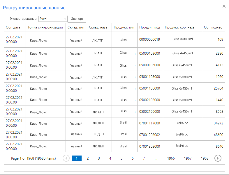
Task: Select product code 05002106000 cell
Action: tap(150, 112)
